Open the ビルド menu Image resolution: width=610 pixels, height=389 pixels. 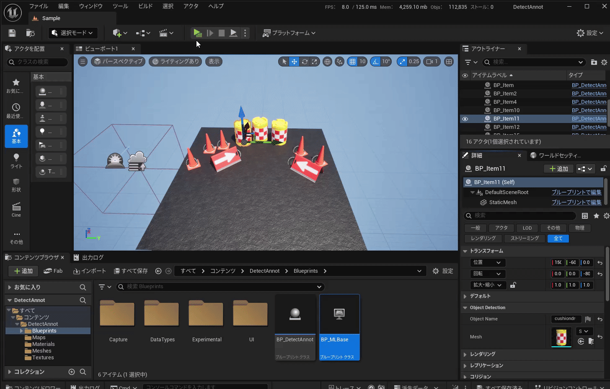(x=145, y=6)
